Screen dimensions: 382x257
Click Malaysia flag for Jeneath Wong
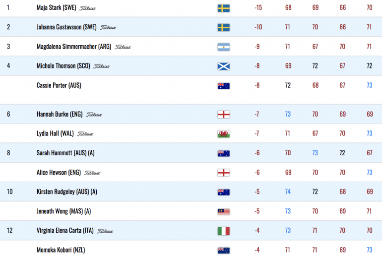point(223,211)
